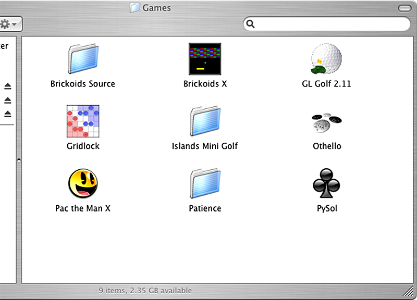
Task: Click the GL Golf 2.11 golf ball icon
Action: point(326,58)
